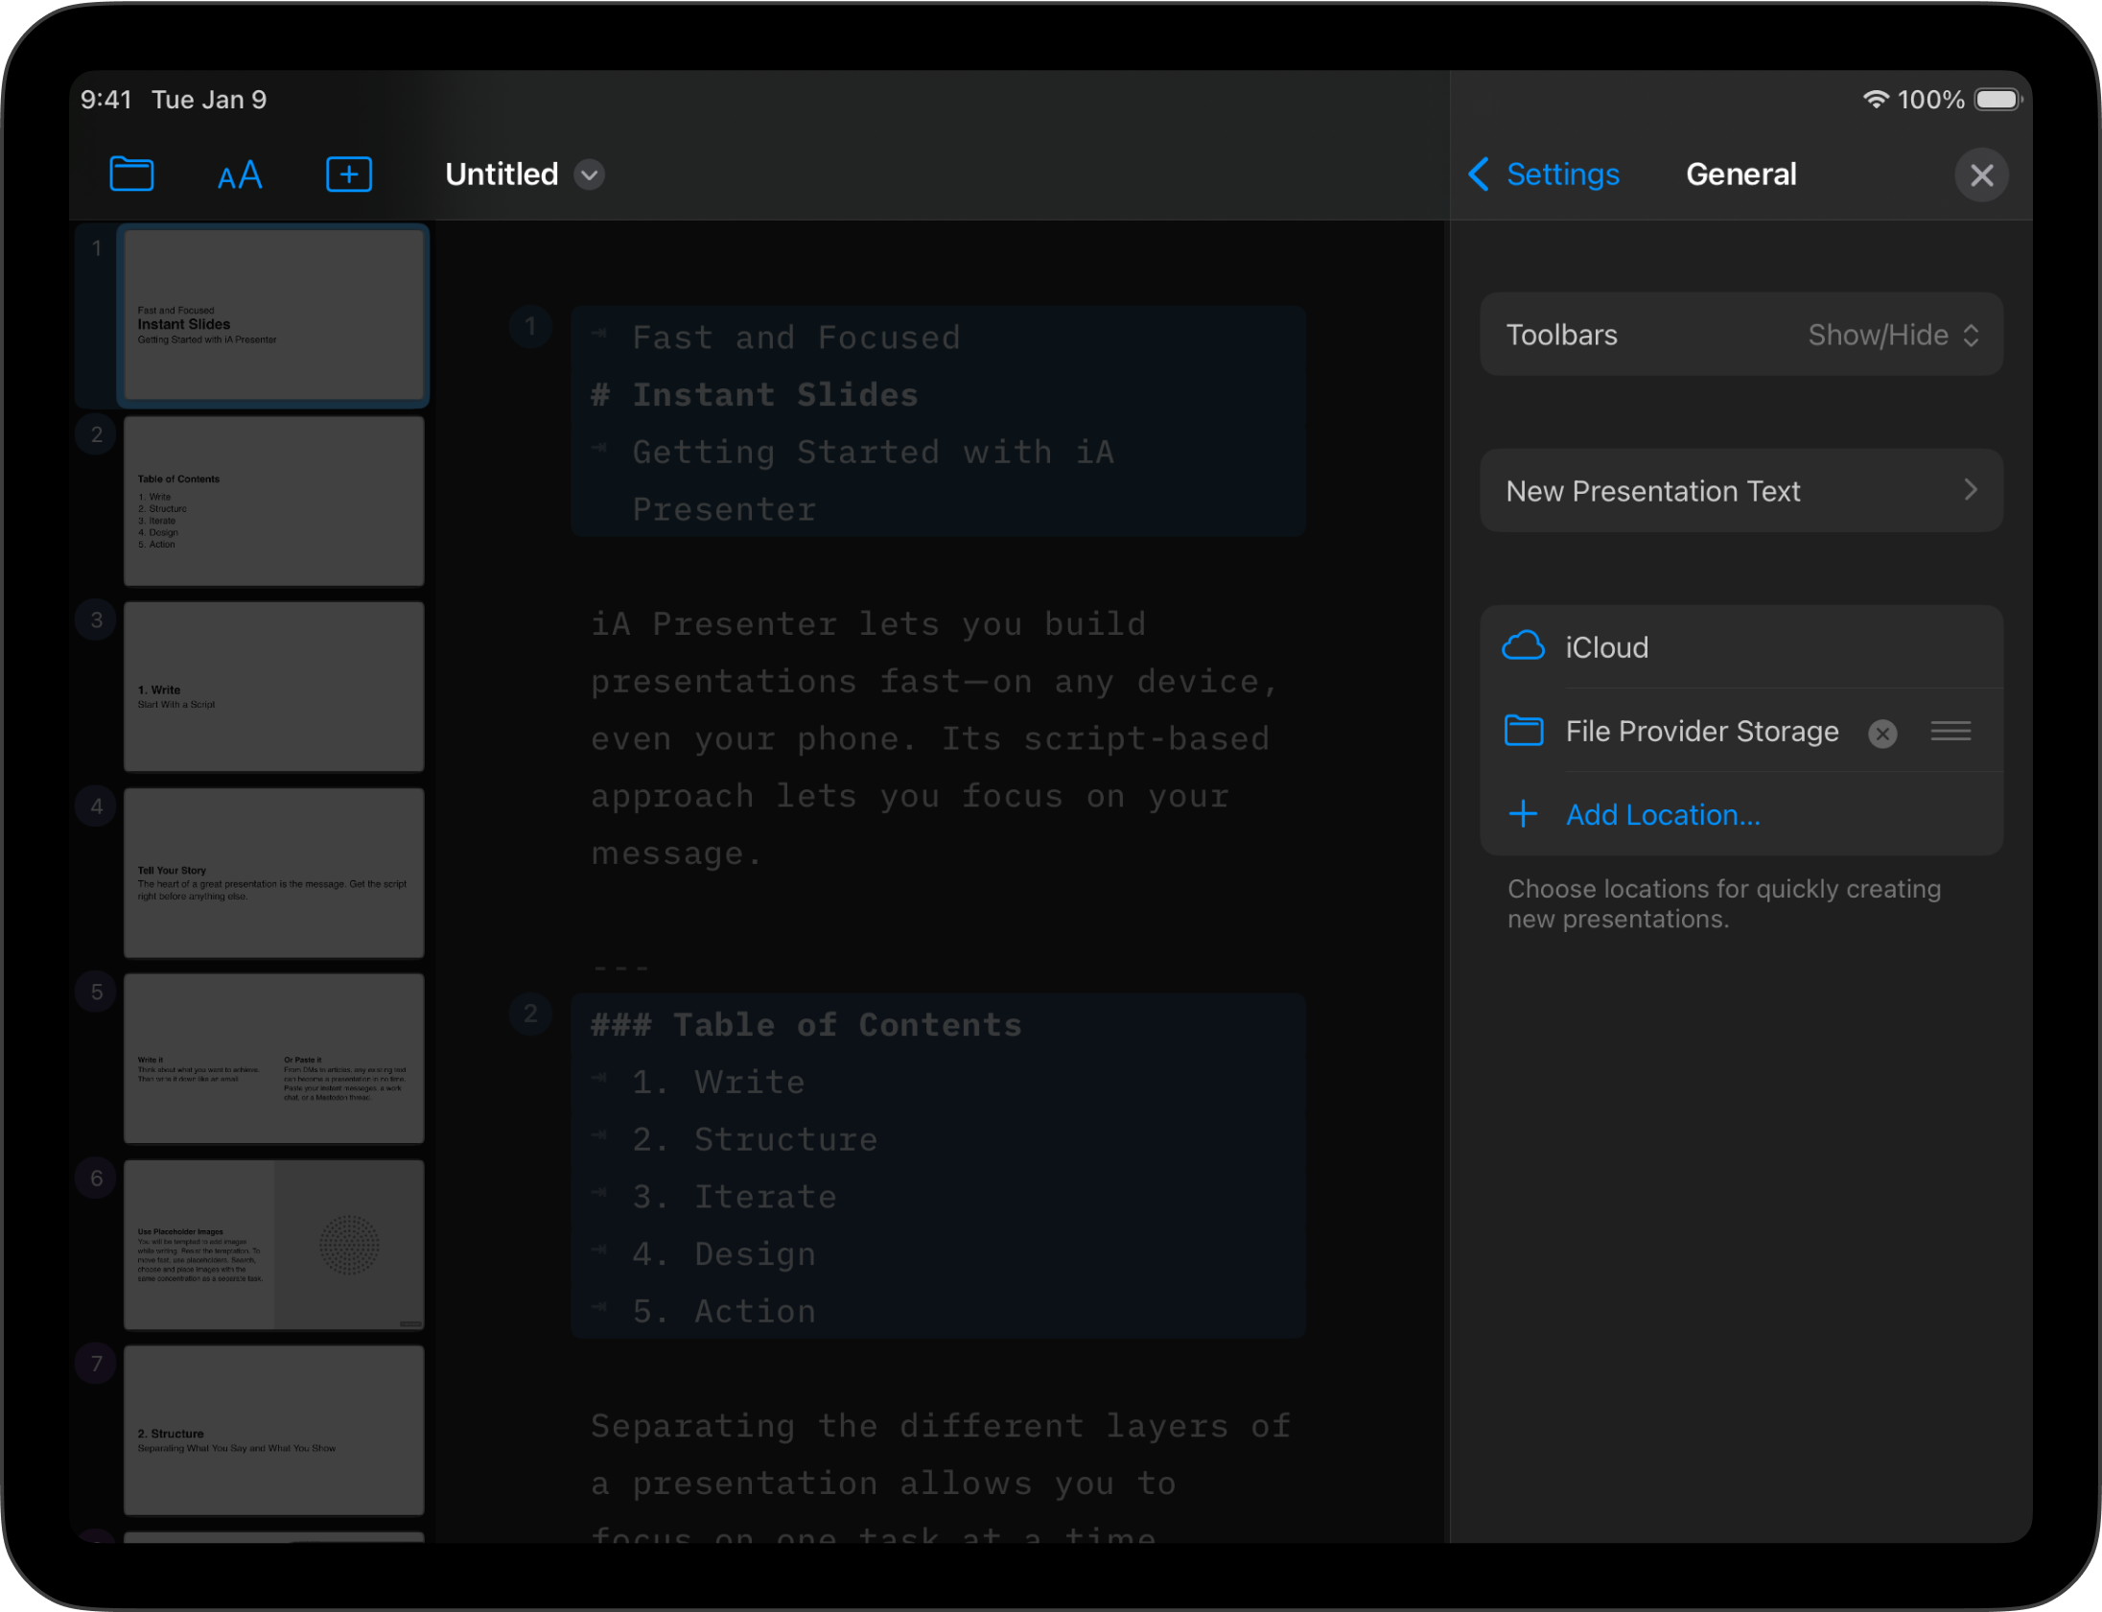Screen dimensions: 2102x1612
Task: Open the Toolbars Show/Hide selector
Action: pyautogui.click(x=1890, y=335)
